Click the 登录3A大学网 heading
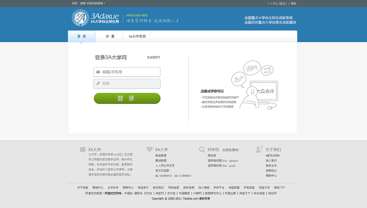The image size is (367, 208). click(x=111, y=58)
